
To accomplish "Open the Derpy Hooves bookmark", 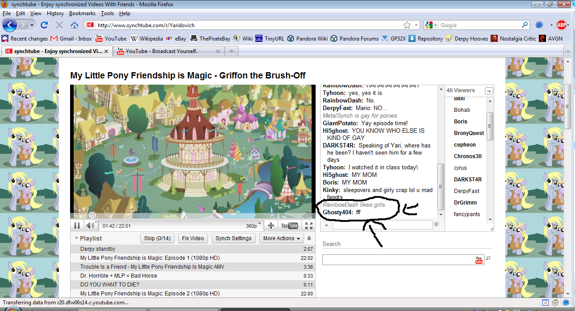I will point(467,38).
